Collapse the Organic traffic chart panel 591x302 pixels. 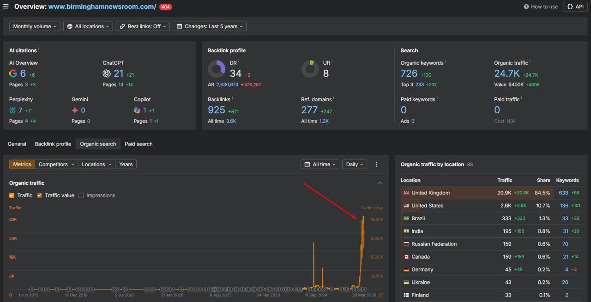point(380,182)
